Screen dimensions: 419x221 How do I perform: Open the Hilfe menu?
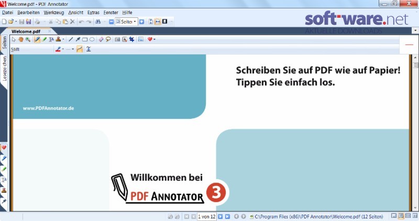click(127, 12)
